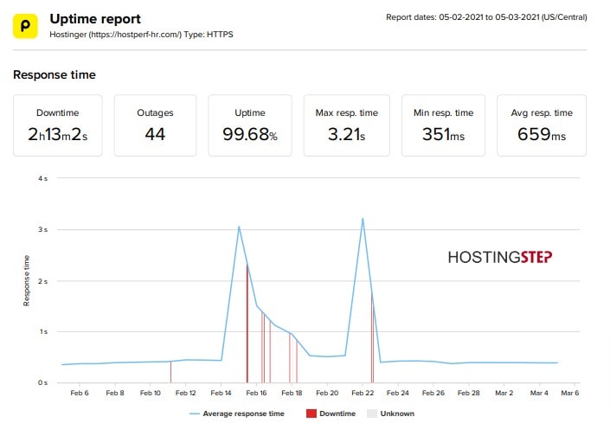Viewport: 610px width, 423px height.
Task: Click the Feb 26 x-axis label
Action: click(433, 393)
